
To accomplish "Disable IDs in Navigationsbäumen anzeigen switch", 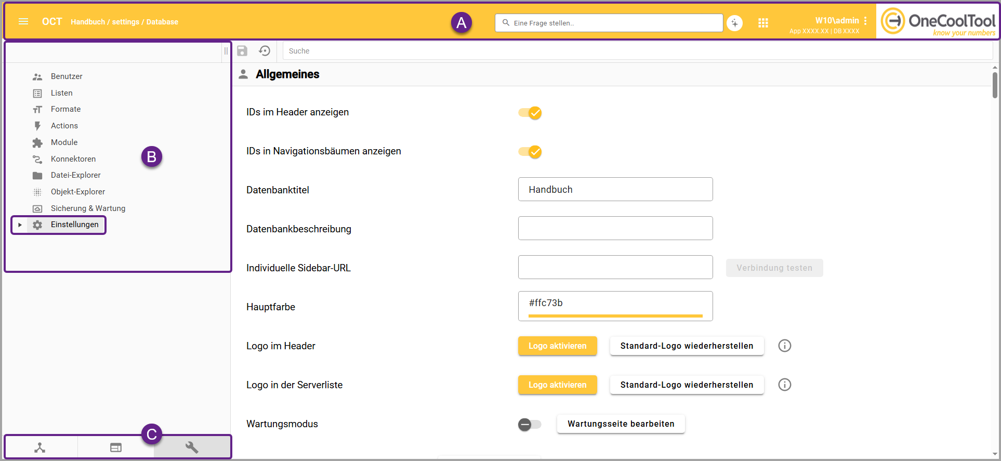I will (530, 152).
